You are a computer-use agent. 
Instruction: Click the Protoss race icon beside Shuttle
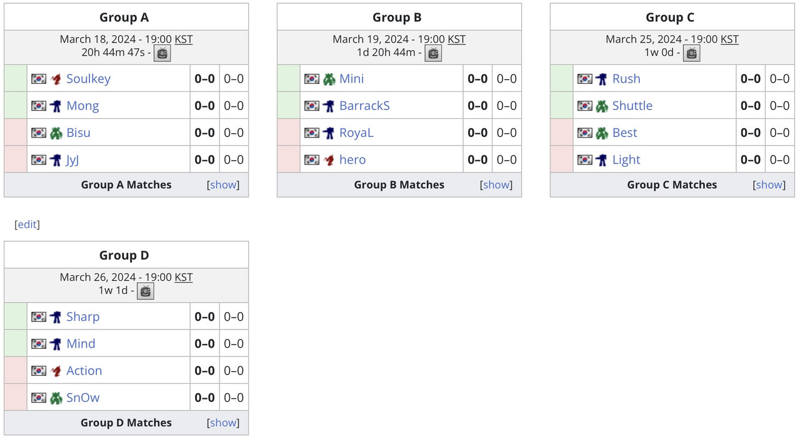coord(602,106)
